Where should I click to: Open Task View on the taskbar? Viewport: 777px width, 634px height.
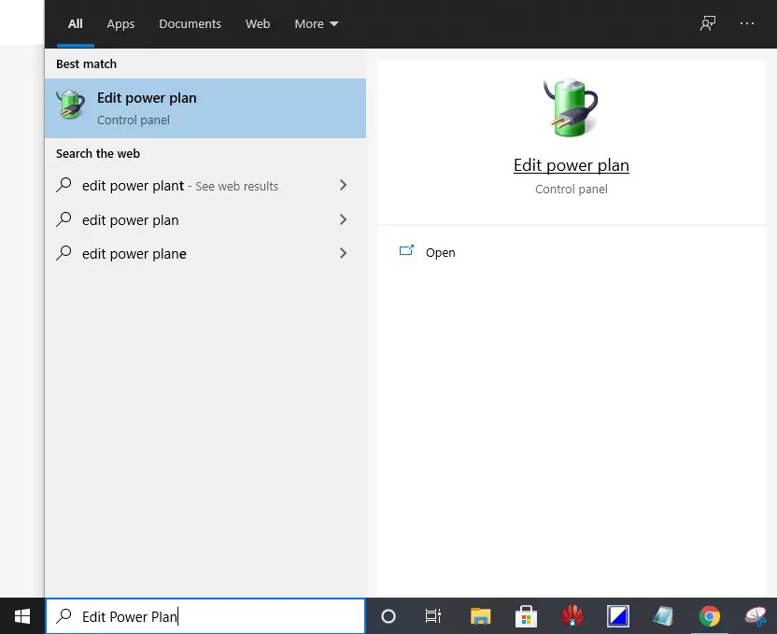(x=432, y=616)
